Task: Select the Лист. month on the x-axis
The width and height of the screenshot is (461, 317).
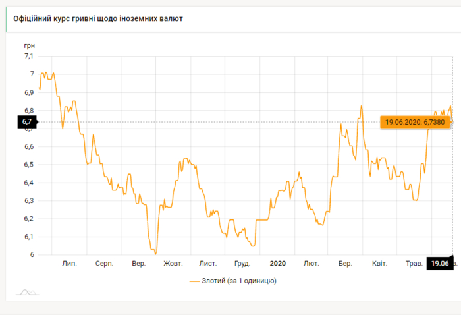Action: [208, 264]
